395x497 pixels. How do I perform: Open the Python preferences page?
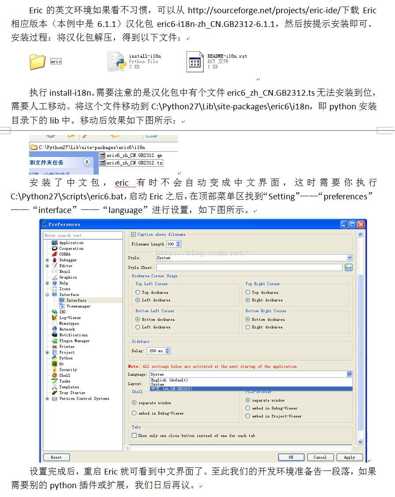pyautogui.click(x=66, y=358)
